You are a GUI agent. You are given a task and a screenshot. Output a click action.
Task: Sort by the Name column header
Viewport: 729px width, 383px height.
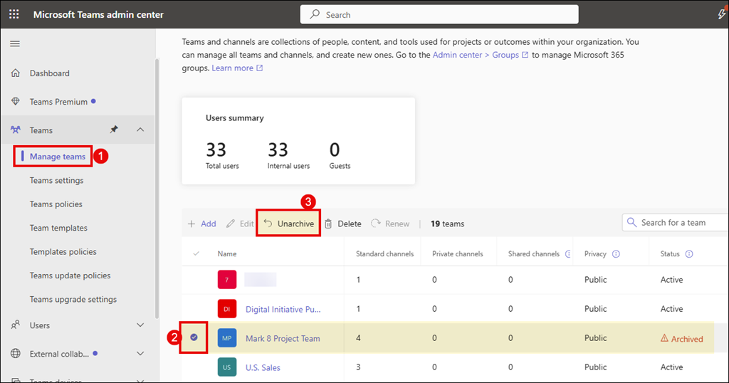(227, 253)
